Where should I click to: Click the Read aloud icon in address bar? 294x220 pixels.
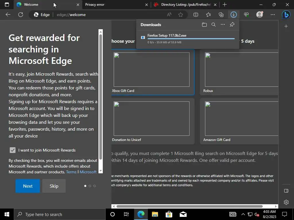tap(169, 15)
